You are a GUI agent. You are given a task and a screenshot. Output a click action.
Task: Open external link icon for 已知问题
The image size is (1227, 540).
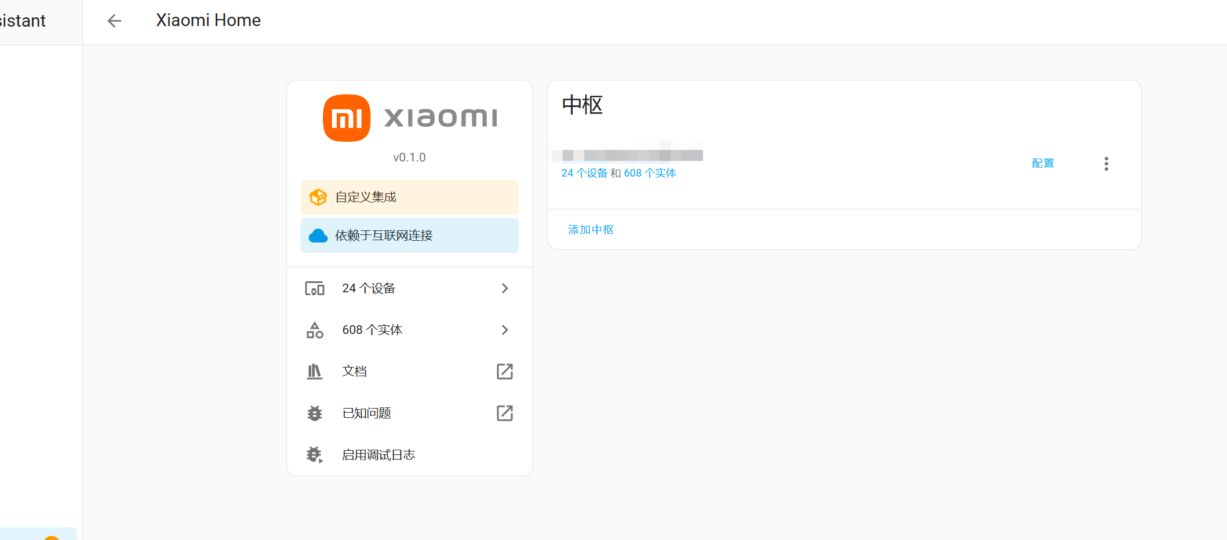click(505, 413)
